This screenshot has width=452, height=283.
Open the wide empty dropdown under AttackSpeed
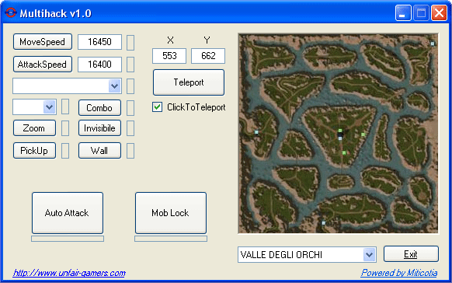tap(67, 86)
